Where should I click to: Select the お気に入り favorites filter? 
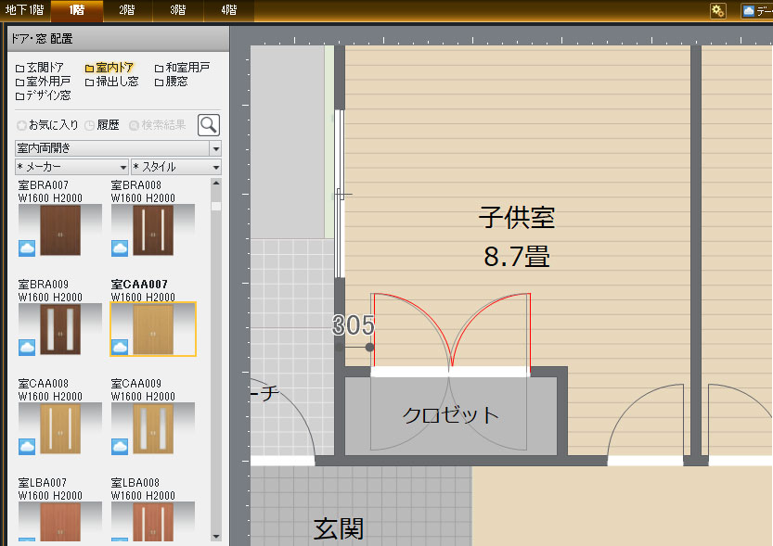[x=47, y=125]
